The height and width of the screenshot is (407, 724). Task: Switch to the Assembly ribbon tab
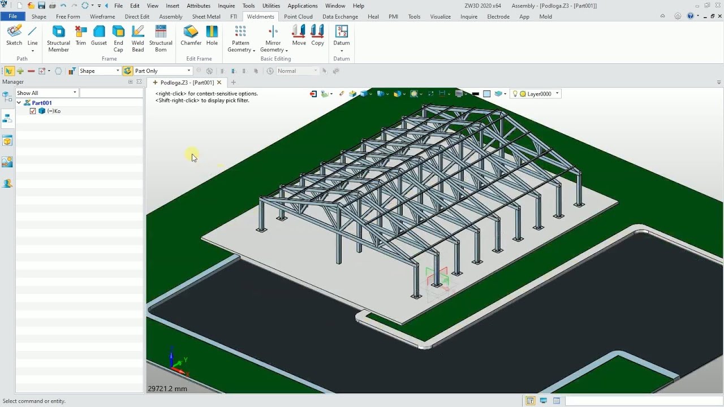[x=171, y=16]
